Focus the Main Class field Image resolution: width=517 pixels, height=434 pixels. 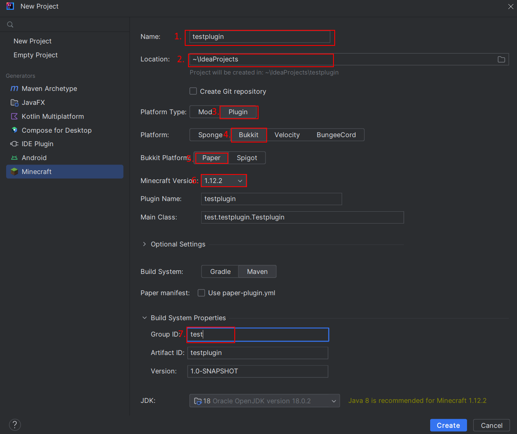point(302,217)
